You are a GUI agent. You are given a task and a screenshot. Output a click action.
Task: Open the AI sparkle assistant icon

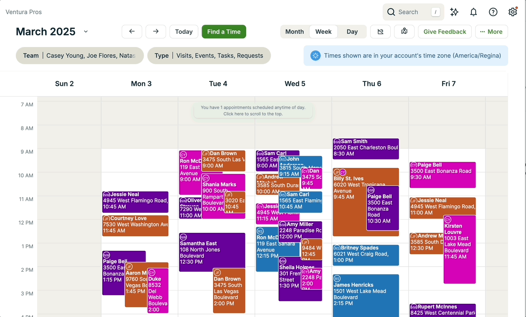pyautogui.click(x=454, y=12)
